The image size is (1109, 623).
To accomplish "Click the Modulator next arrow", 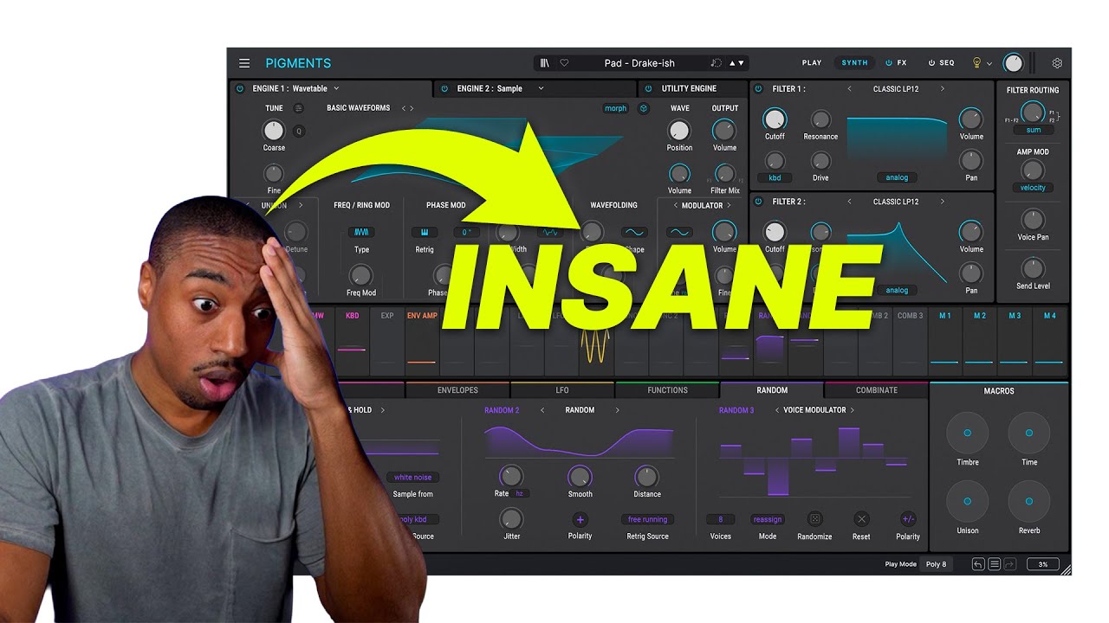I will (730, 205).
